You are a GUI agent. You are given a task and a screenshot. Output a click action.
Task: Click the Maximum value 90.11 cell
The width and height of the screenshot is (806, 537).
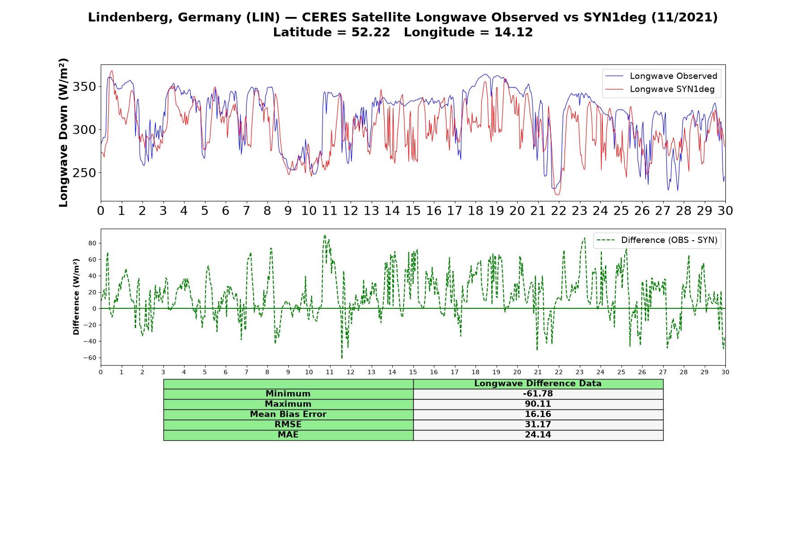tap(538, 404)
